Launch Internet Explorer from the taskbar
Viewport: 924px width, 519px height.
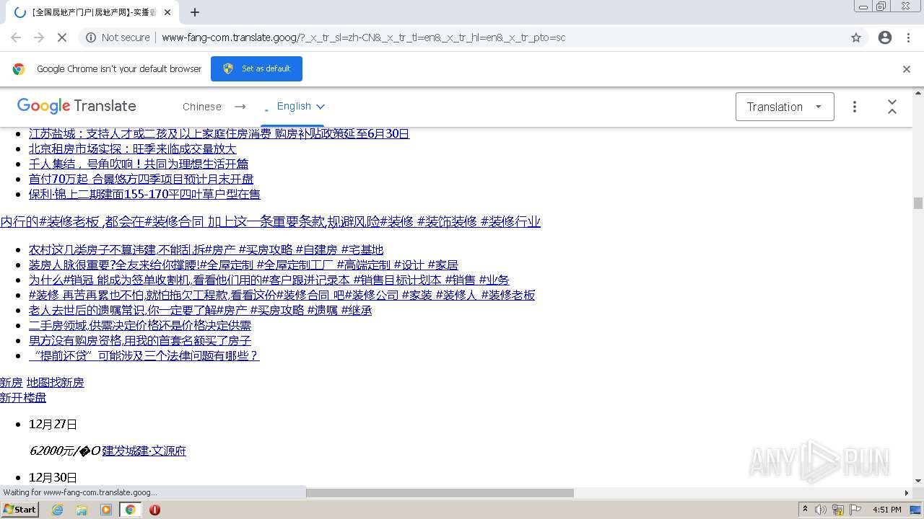tap(57, 510)
